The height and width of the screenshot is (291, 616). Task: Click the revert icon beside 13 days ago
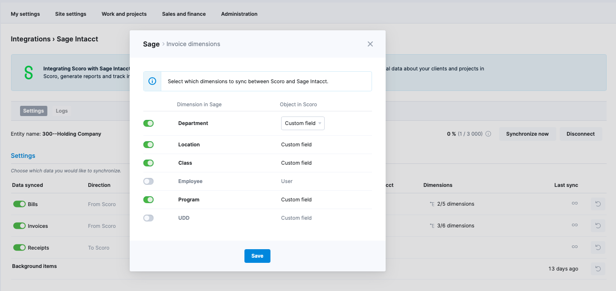pyautogui.click(x=598, y=268)
